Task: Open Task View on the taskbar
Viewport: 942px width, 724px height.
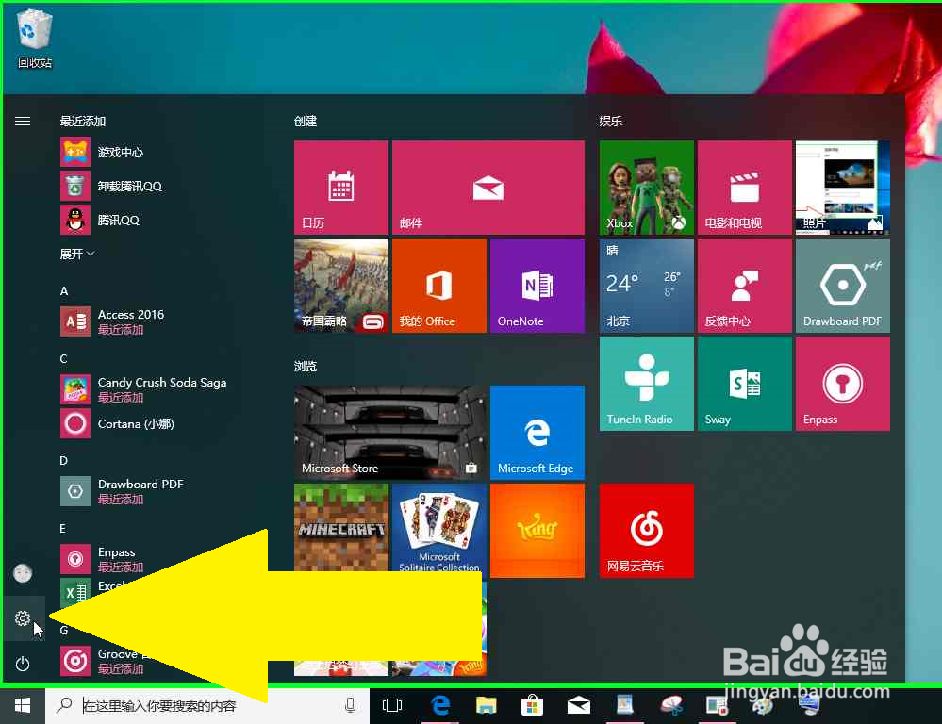Action: [x=392, y=705]
